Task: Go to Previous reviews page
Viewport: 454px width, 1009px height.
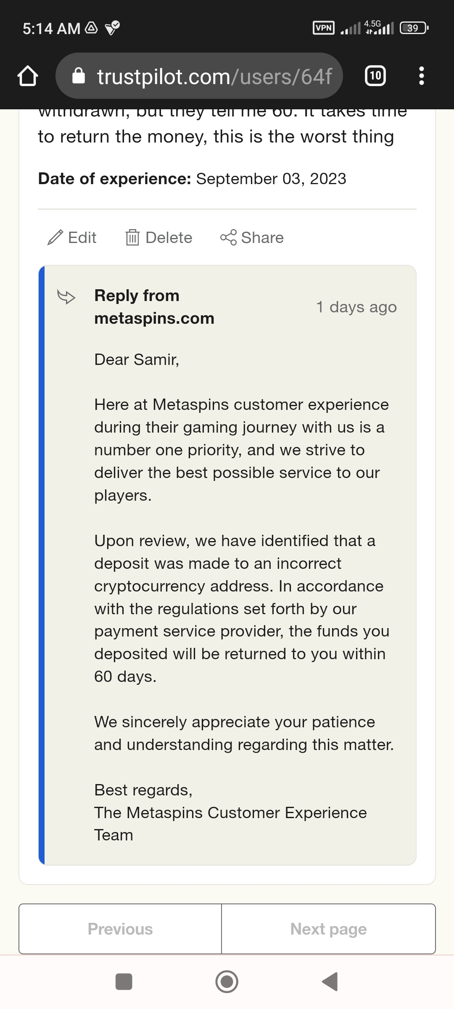Action: tap(120, 929)
